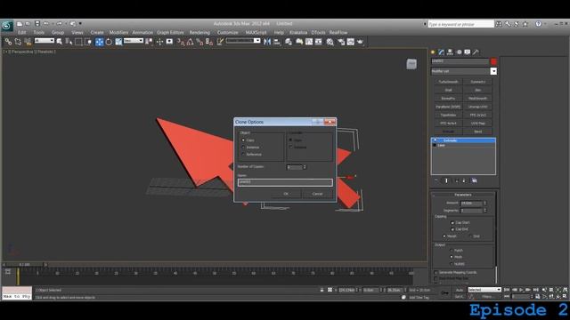Open the MAXScript menu
Screen dimensions: 570x320
pos(256,33)
